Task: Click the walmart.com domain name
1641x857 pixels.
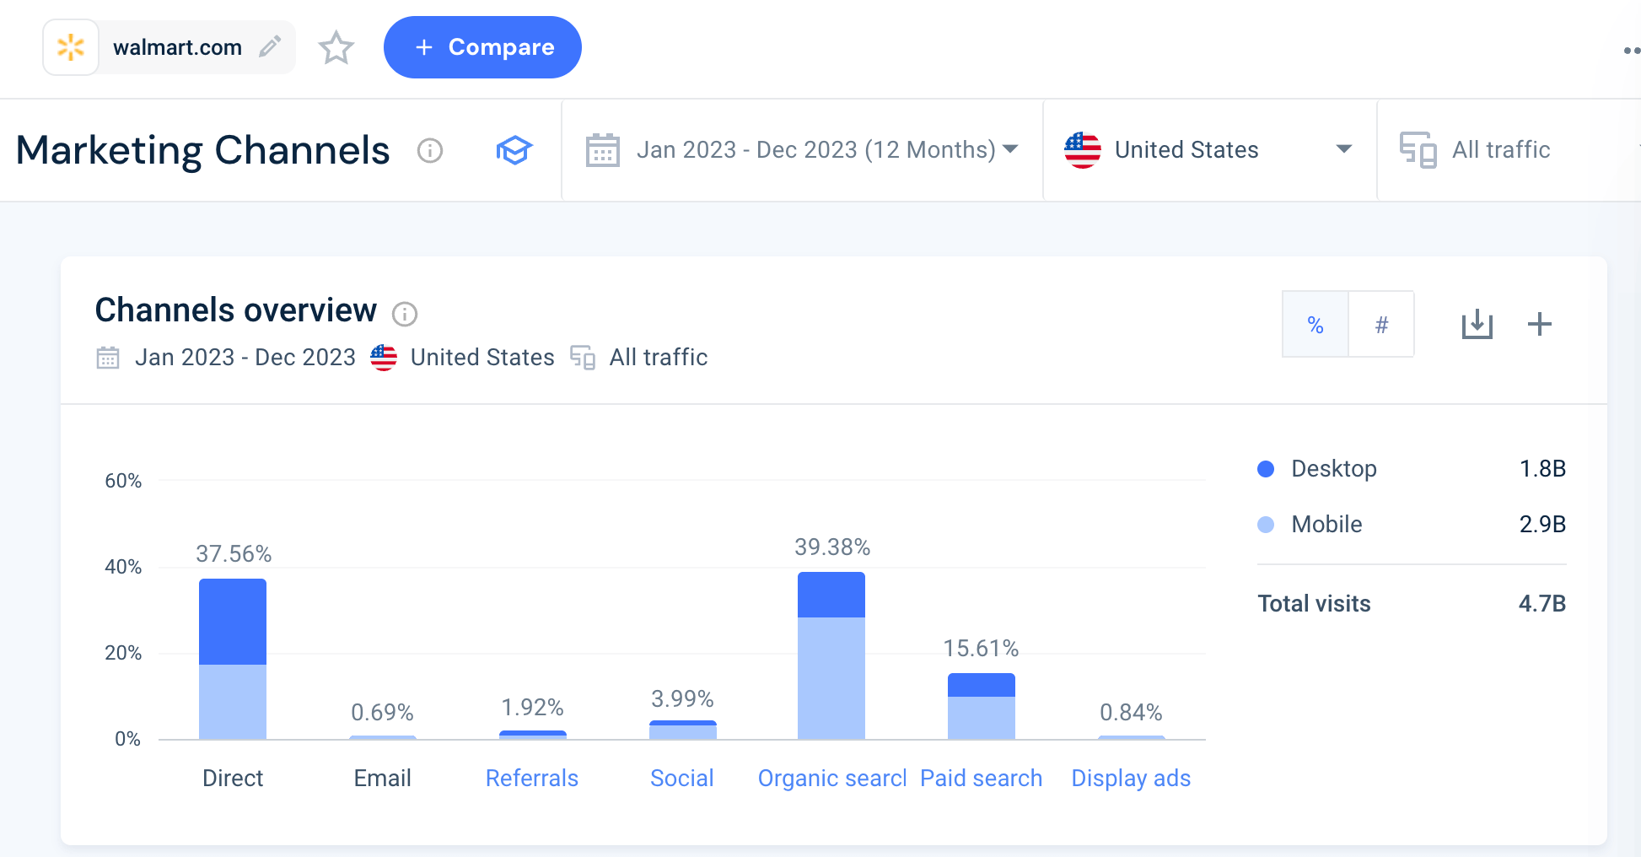Action: pyautogui.click(x=178, y=47)
